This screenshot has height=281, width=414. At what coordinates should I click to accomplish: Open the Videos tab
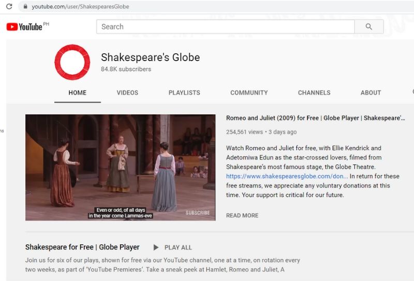click(127, 93)
